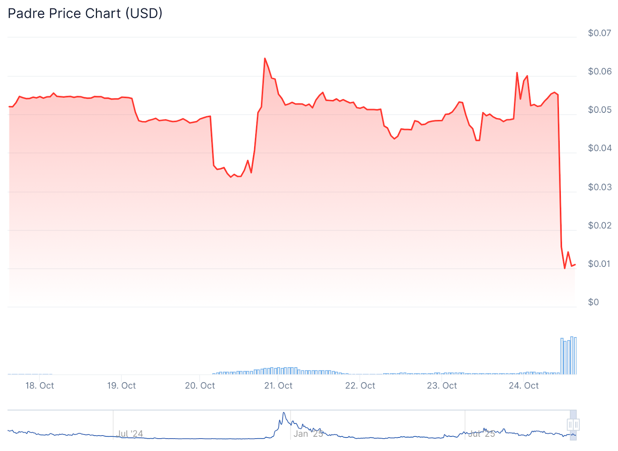Grab the left navigator range handle
The image size is (618, 451).
point(570,425)
